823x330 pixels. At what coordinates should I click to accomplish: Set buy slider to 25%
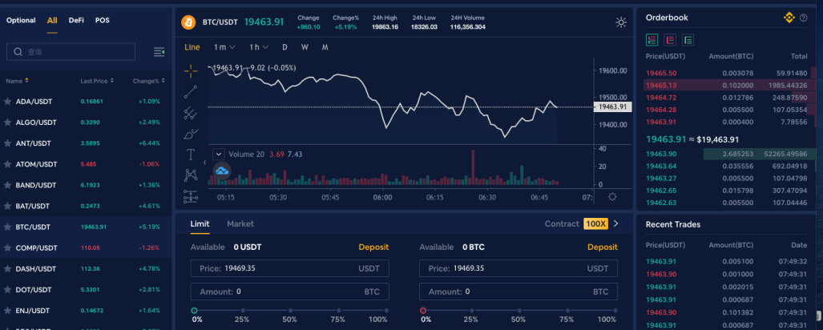click(x=242, y=311)
